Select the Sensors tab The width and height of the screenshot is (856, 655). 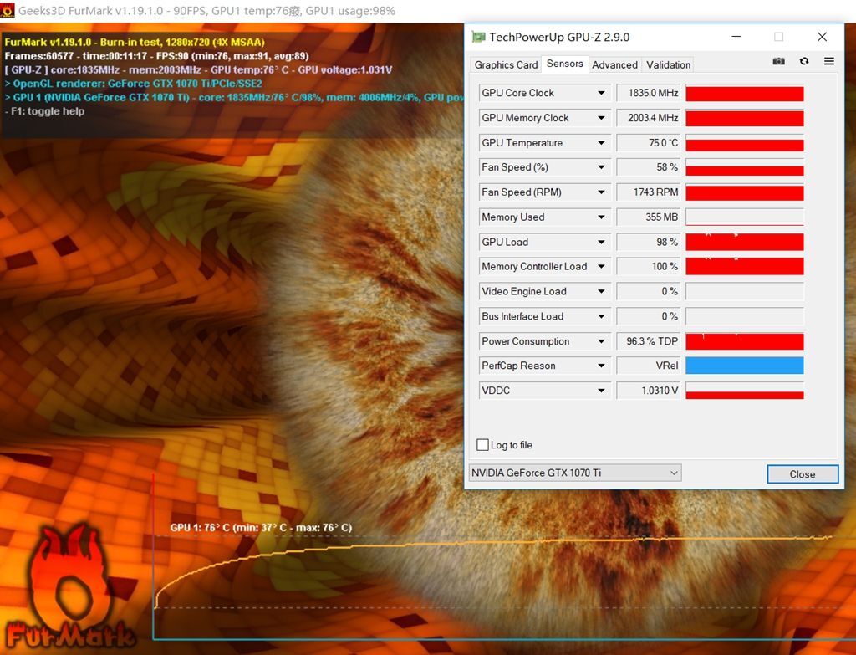(564, 64)
